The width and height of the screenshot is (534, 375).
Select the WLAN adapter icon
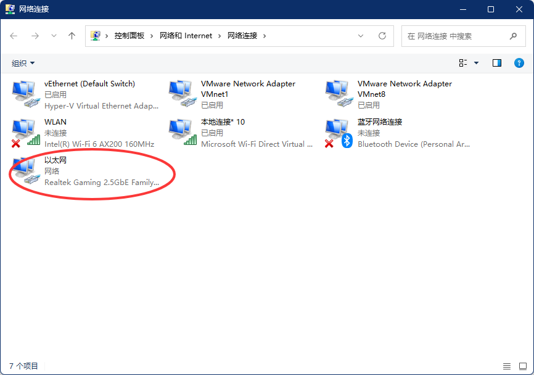25,133
